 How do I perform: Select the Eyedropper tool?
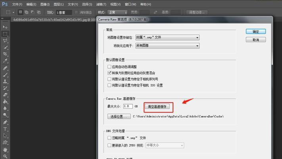(x=5, y=61)
